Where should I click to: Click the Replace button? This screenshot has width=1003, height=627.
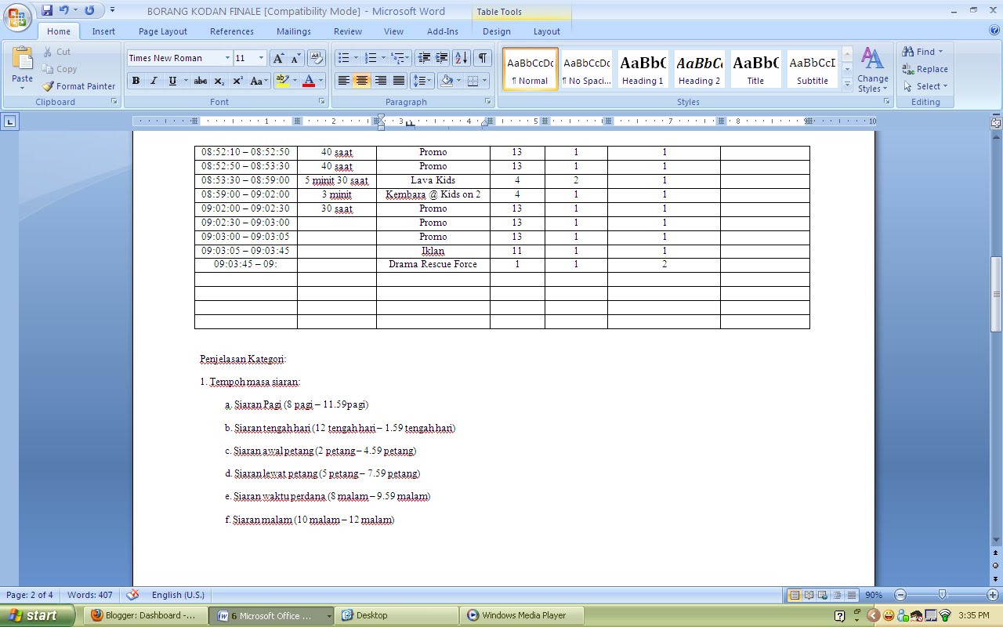coord(925,69)
